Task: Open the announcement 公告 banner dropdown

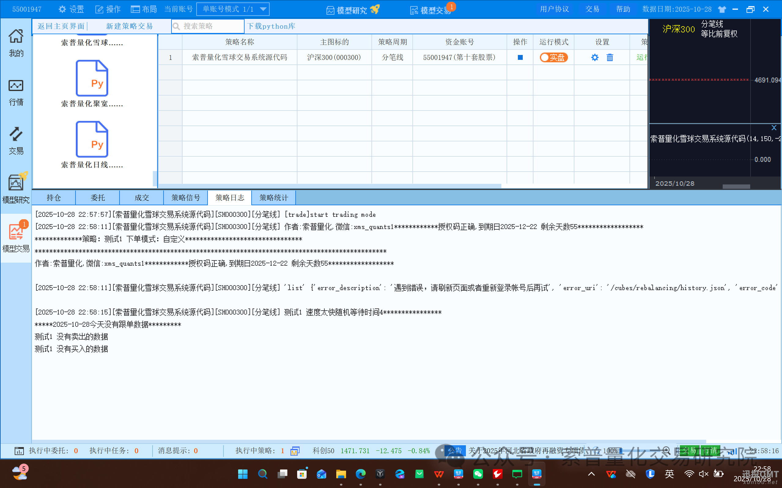Action: click(x=455, y=450)
